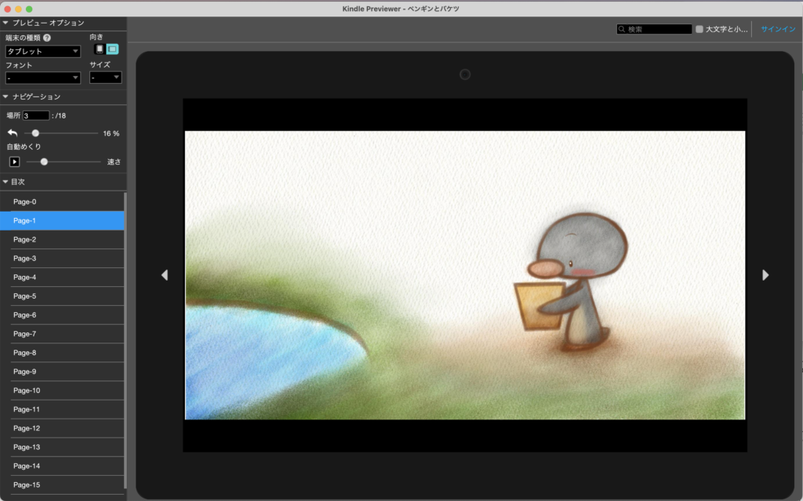Click the 場所 location input field

36,115
